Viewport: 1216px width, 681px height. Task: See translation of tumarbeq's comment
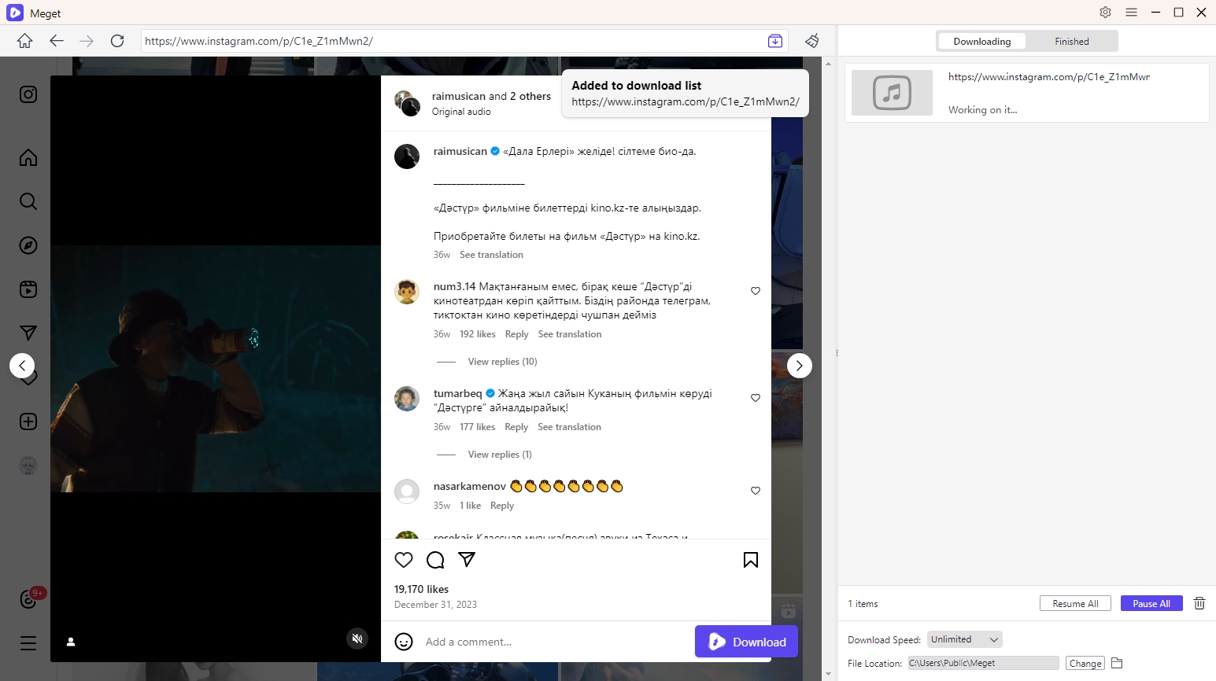pos(569,427)
